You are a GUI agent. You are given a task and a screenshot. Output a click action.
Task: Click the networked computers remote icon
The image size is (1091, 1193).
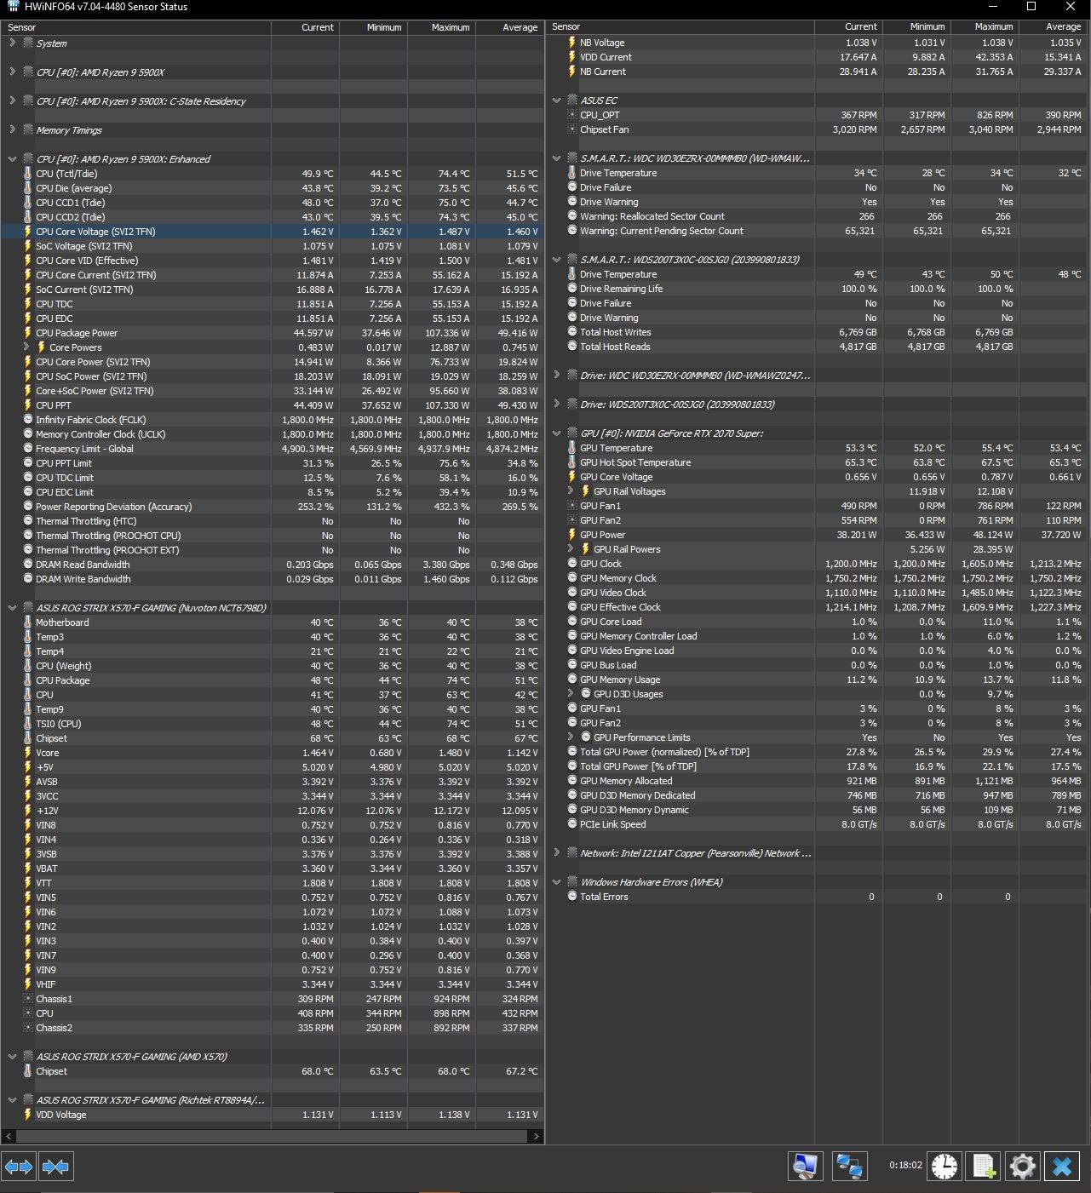(849, 1166)
